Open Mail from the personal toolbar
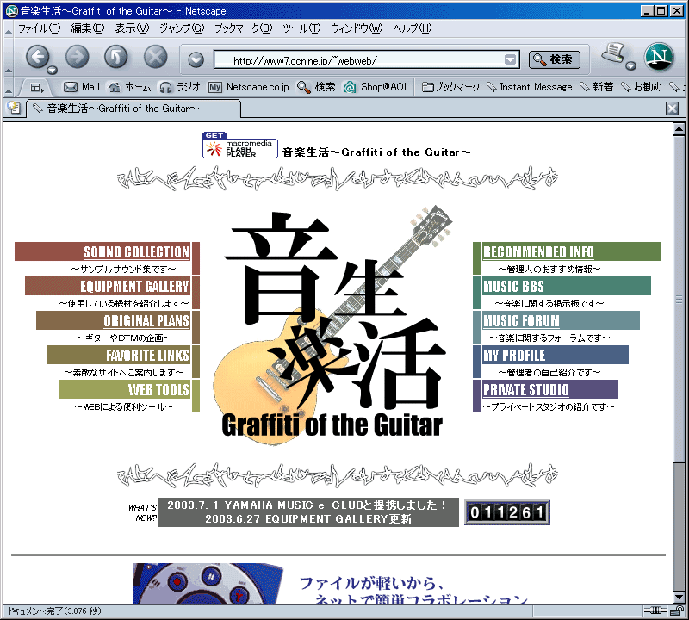 pos(82,87)
